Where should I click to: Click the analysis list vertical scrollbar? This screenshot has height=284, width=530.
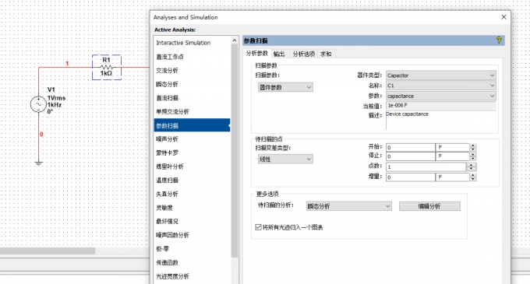235,150
